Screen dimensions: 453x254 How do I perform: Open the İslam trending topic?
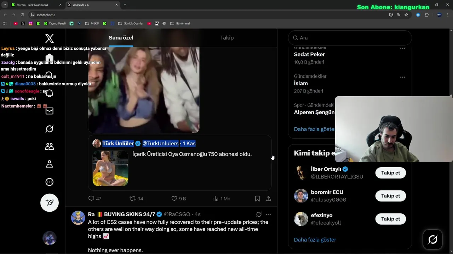pos(301,83)
